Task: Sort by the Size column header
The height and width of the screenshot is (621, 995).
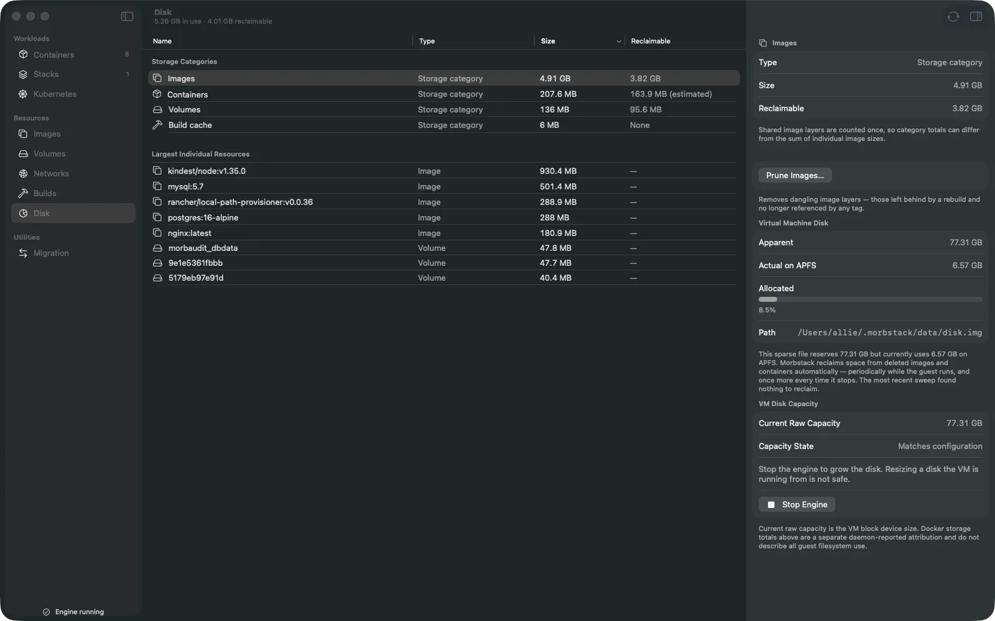Action: 579,41
